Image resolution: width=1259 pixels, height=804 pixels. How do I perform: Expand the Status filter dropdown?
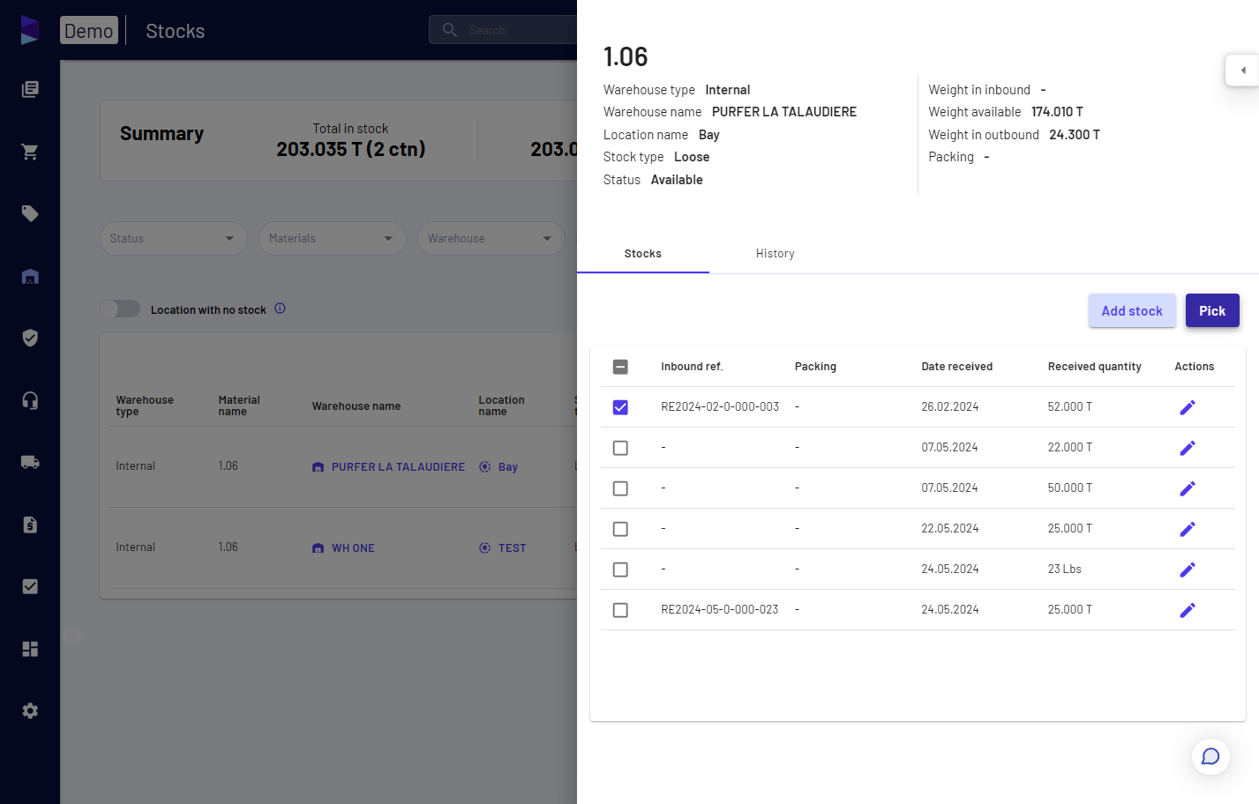(x=174, y=238)
